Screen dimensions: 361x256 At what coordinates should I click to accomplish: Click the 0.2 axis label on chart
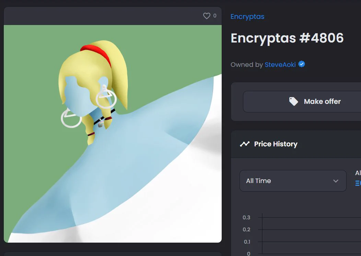point(246,229)
